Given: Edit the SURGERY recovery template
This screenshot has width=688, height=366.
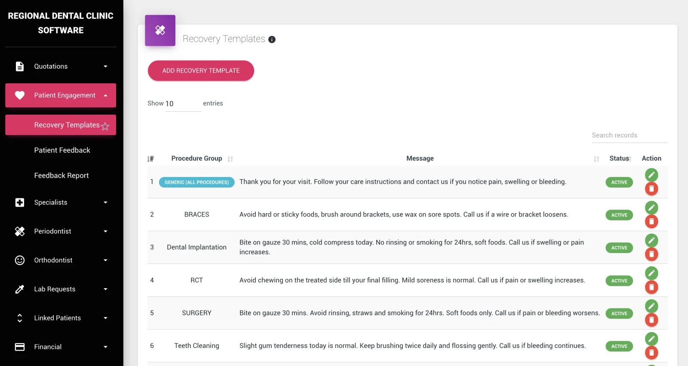Looking at the screenshot, I should click(651, 306).
